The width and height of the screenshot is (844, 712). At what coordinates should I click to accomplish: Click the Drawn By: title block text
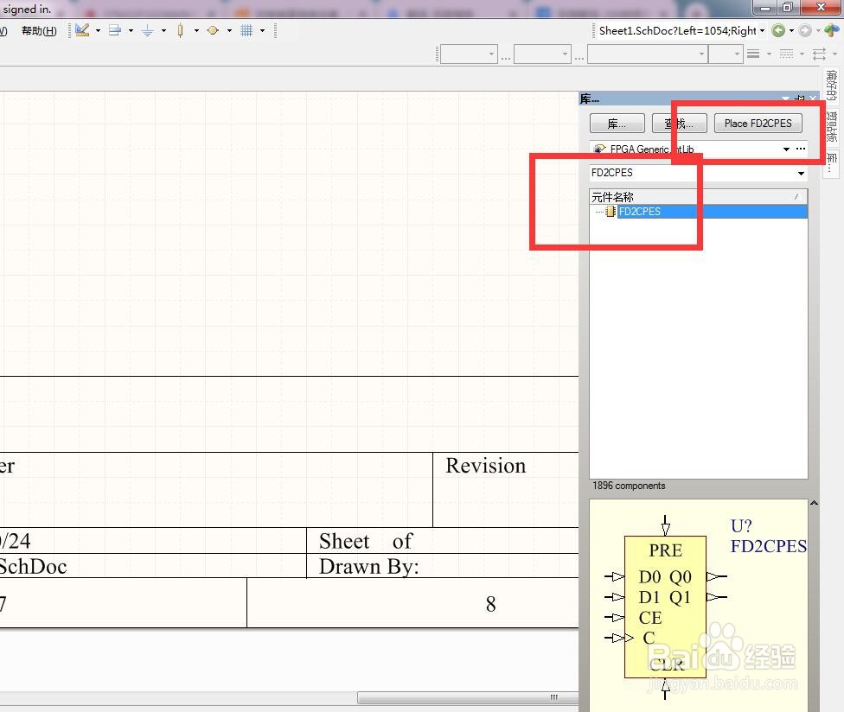(x=369, y=567)
